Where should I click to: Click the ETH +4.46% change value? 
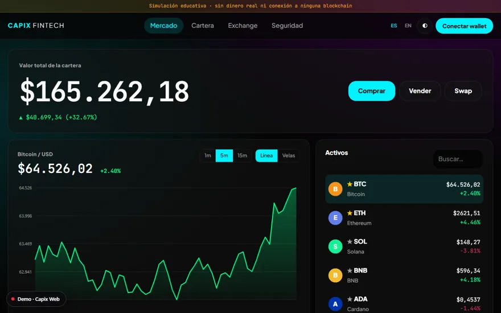[470, 223]
